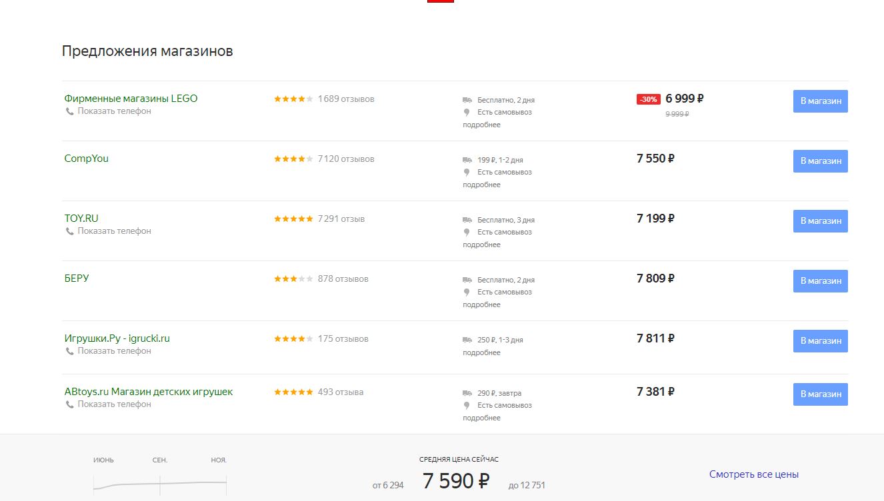Open Игрушки.Ру - igrucki.ru store link
This screenshot has width=884, height=501.
pyautogui.click(x=117, y=338)
